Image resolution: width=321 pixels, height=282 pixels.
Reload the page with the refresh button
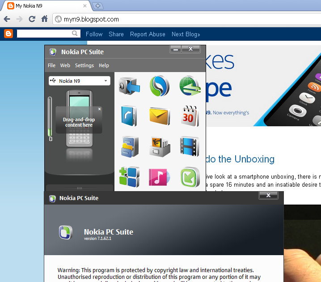[32, 19]
